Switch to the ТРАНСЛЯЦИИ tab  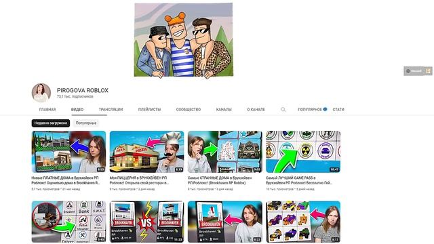pos(111,110)
